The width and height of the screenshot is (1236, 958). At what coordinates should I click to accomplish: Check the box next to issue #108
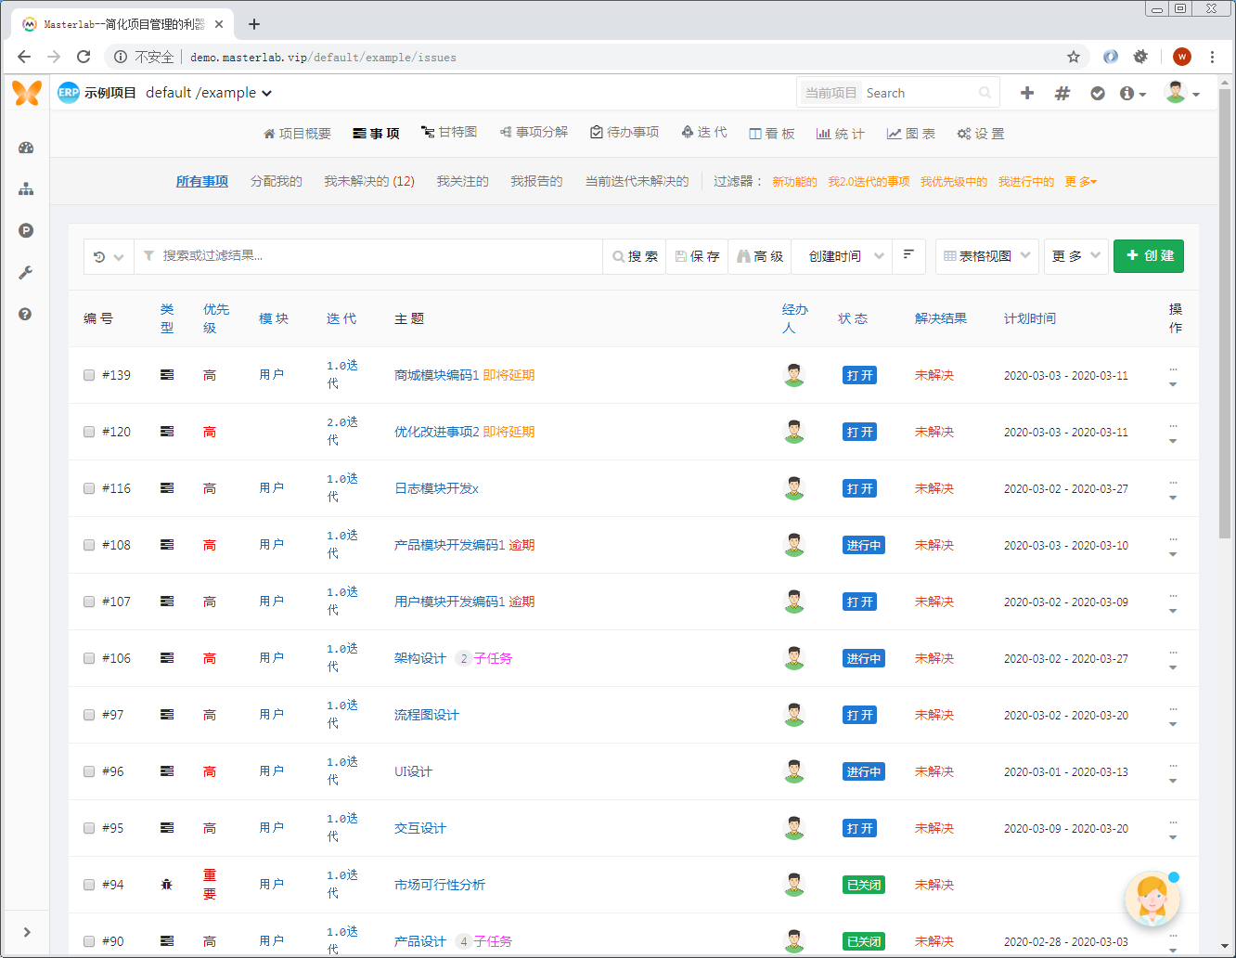click(x=89, y=545)
